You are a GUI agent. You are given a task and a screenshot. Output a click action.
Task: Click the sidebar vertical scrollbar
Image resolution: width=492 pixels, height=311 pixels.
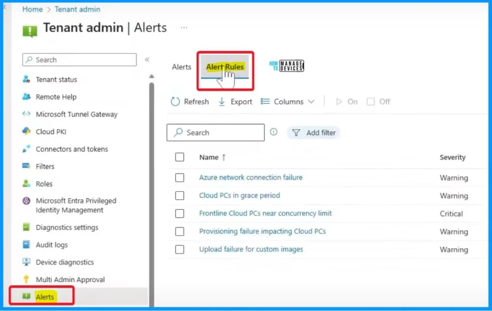point(152,194)
